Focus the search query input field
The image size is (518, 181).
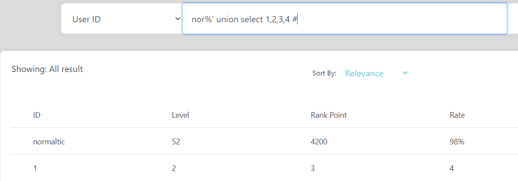pyautogui.click(x=344, y=19)
